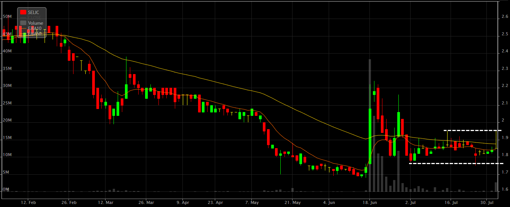This screenshot has height=207, width=510.
Task: Click the 20M volume axis label
Action: (x=7, y=120)
